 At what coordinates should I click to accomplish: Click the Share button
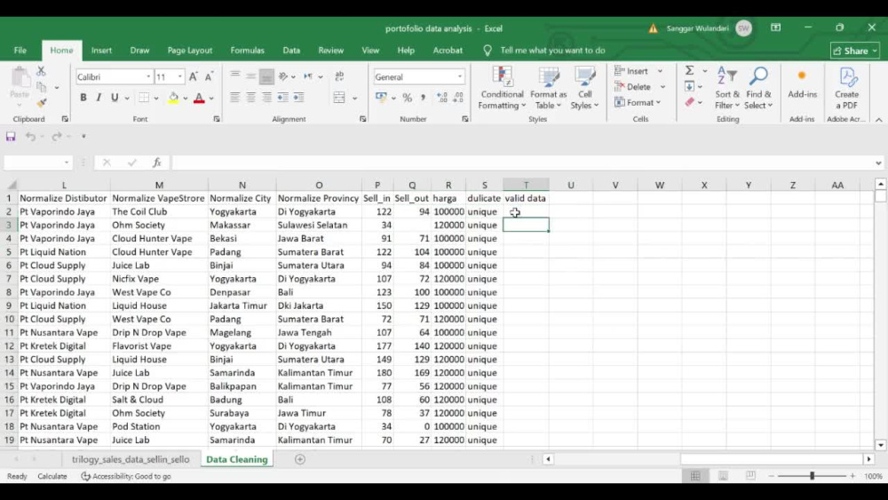tap(855, 51)
